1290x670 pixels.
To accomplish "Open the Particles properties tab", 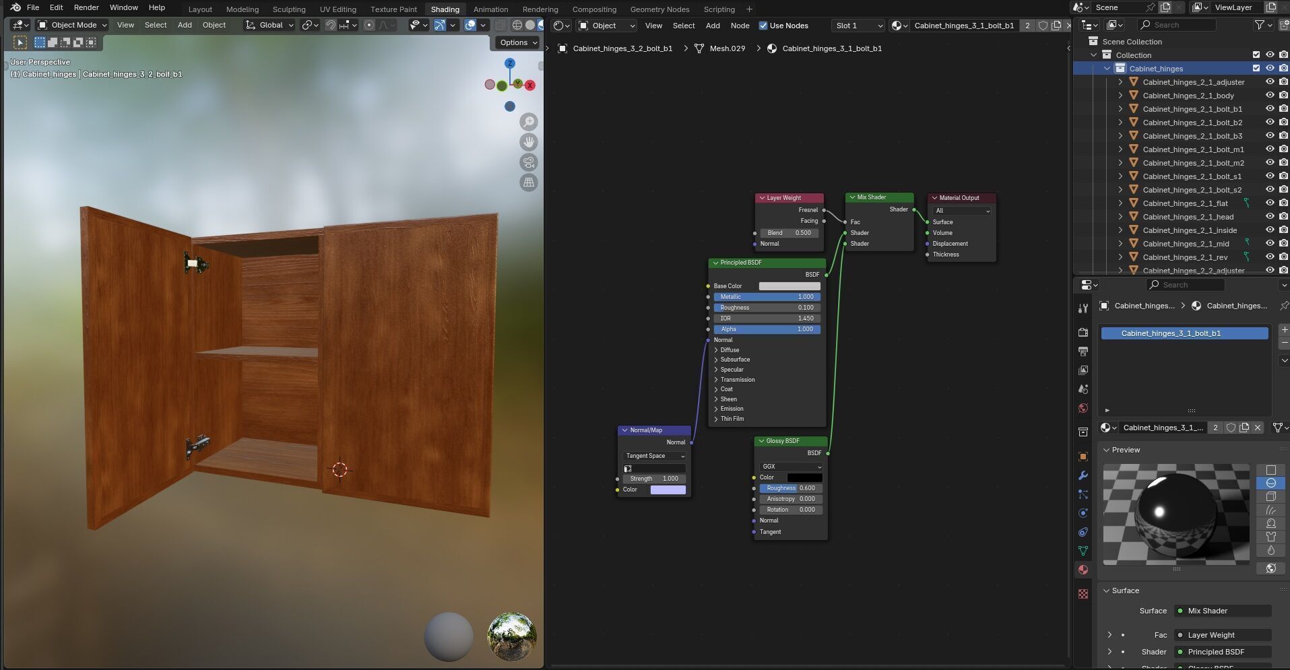I will (x=1083, y=494).
